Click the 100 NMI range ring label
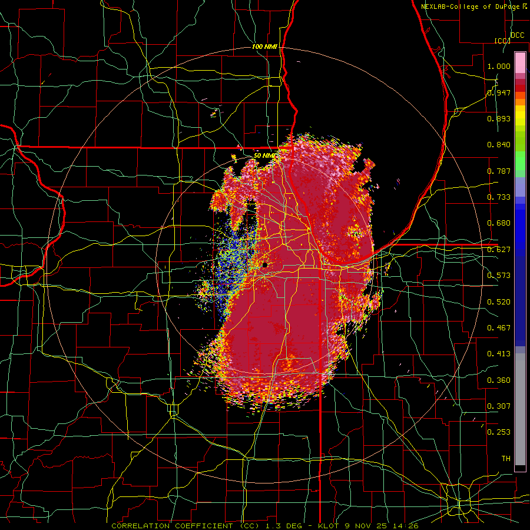The image size is (530, 530). pos(264,47)
